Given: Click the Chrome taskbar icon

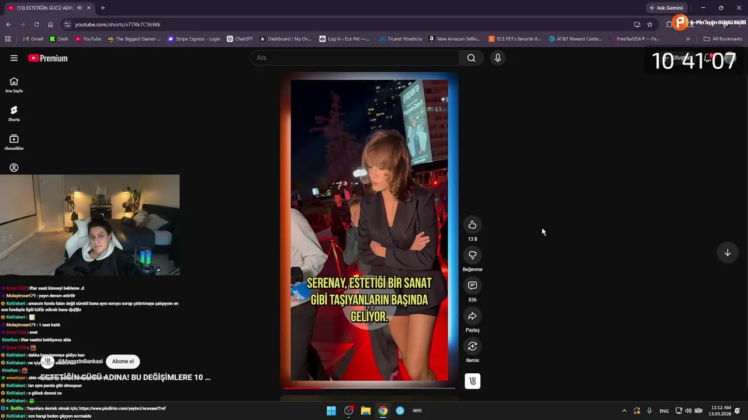Looking at the screenshot, I should coord(383,411).
